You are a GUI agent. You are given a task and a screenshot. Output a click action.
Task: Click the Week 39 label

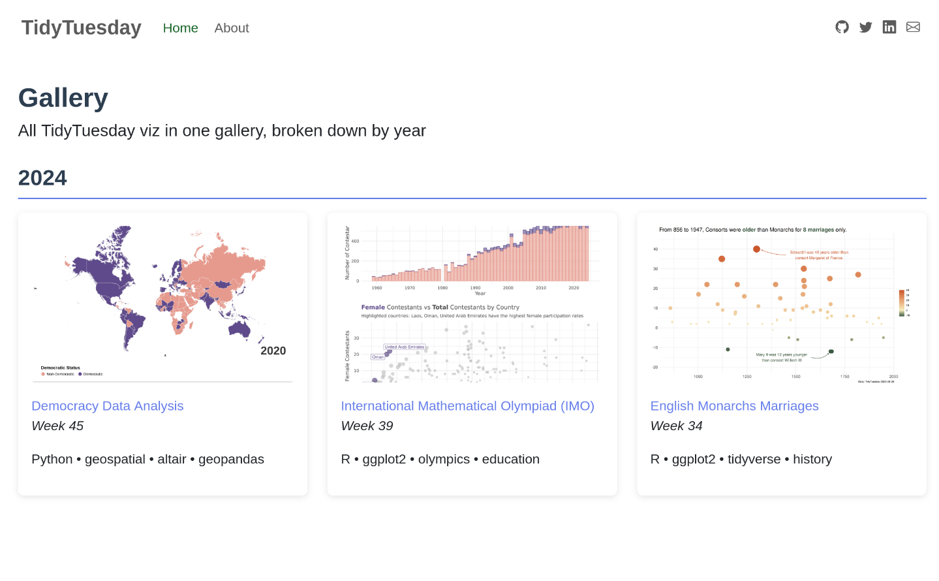(x=367, y=426)
